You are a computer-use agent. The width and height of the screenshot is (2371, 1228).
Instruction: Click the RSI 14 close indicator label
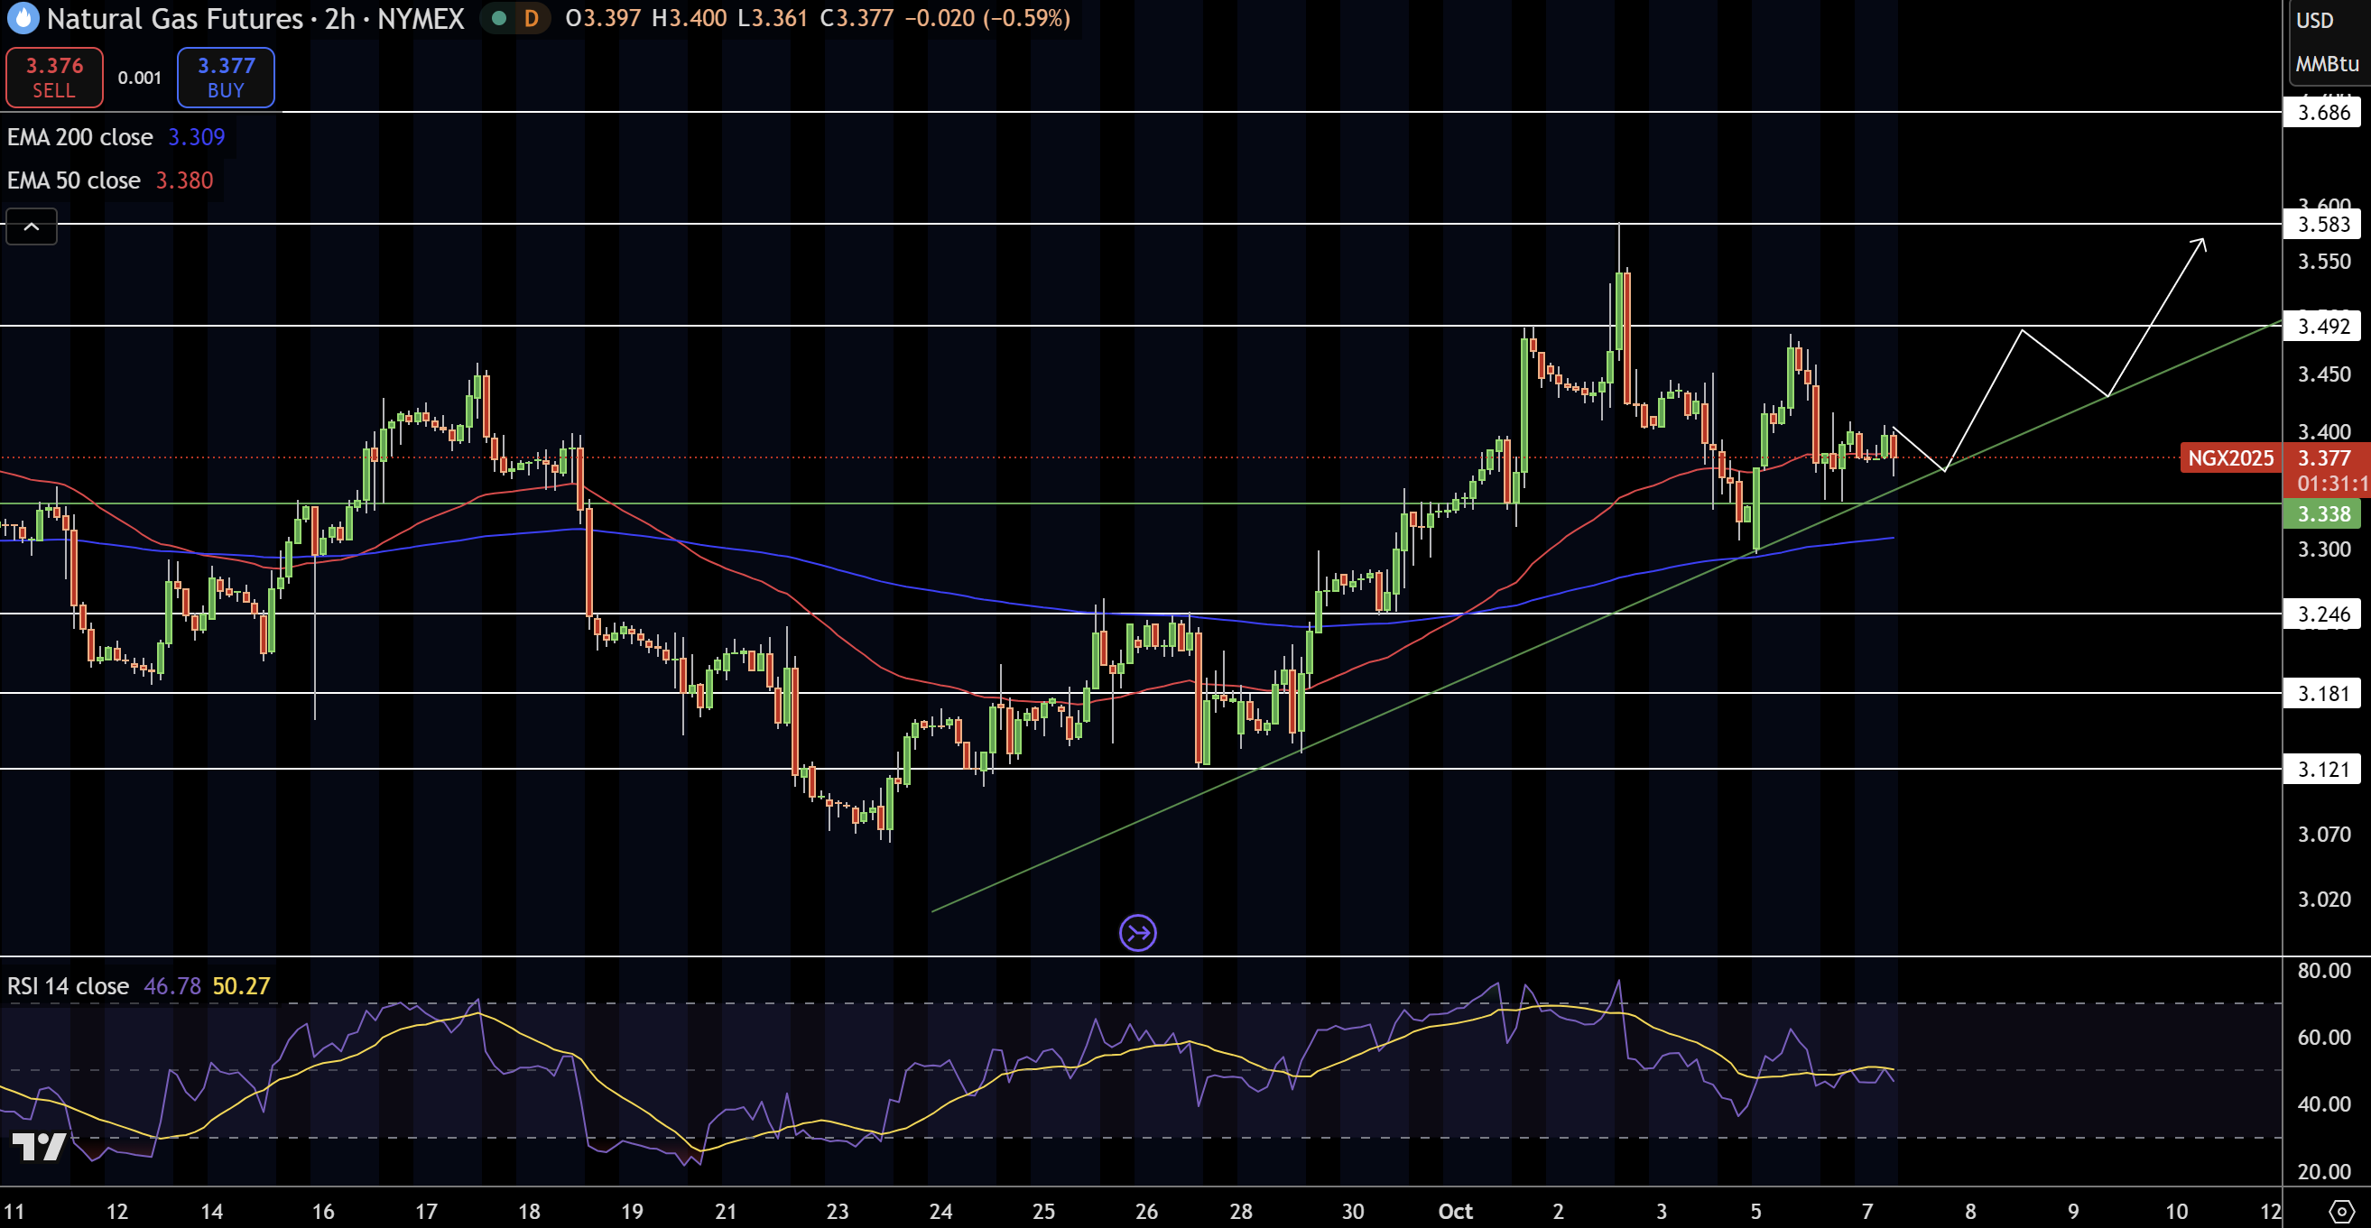tap(68, 986)
